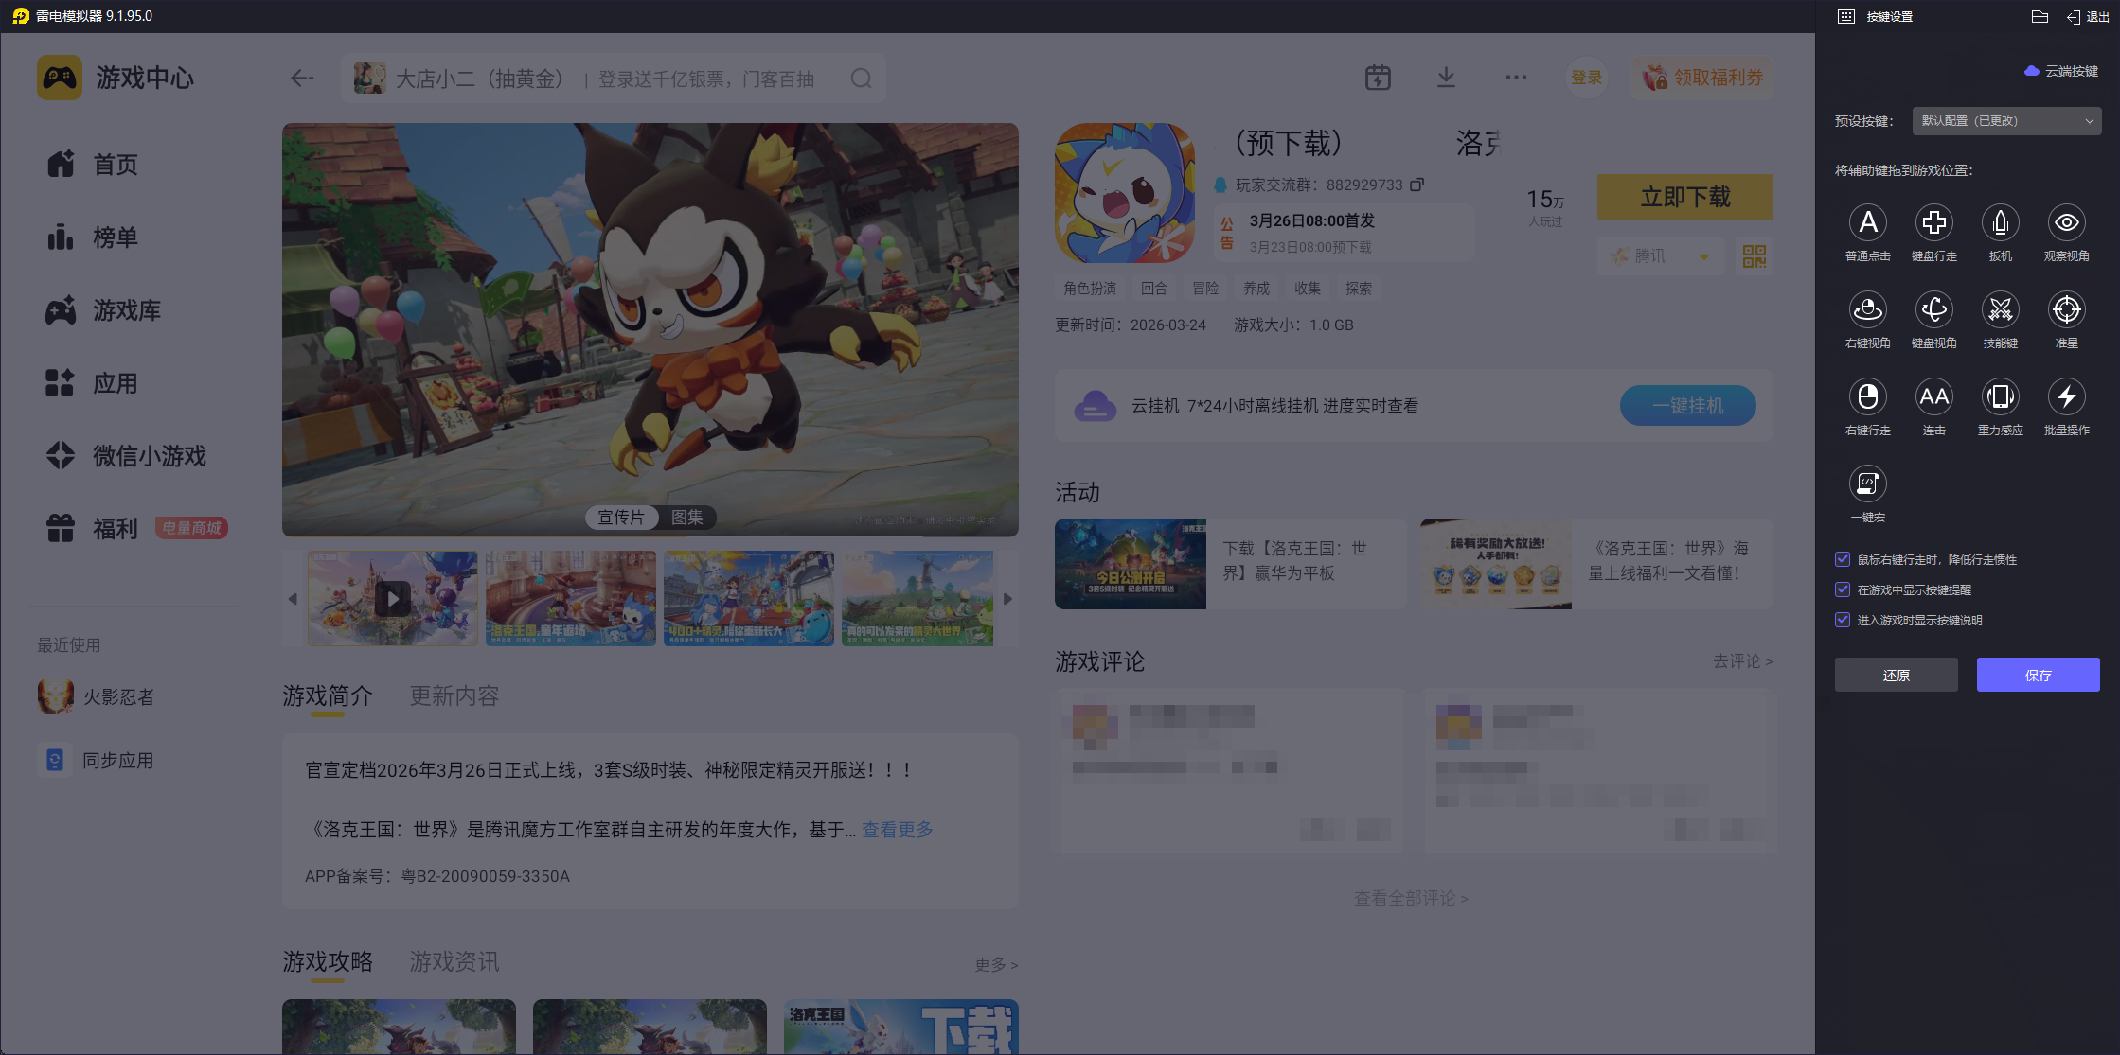Pick the 扳机 trigger bullet icon
The height and width of the screenshot is (1055, 2120).
coord(2000,223)
